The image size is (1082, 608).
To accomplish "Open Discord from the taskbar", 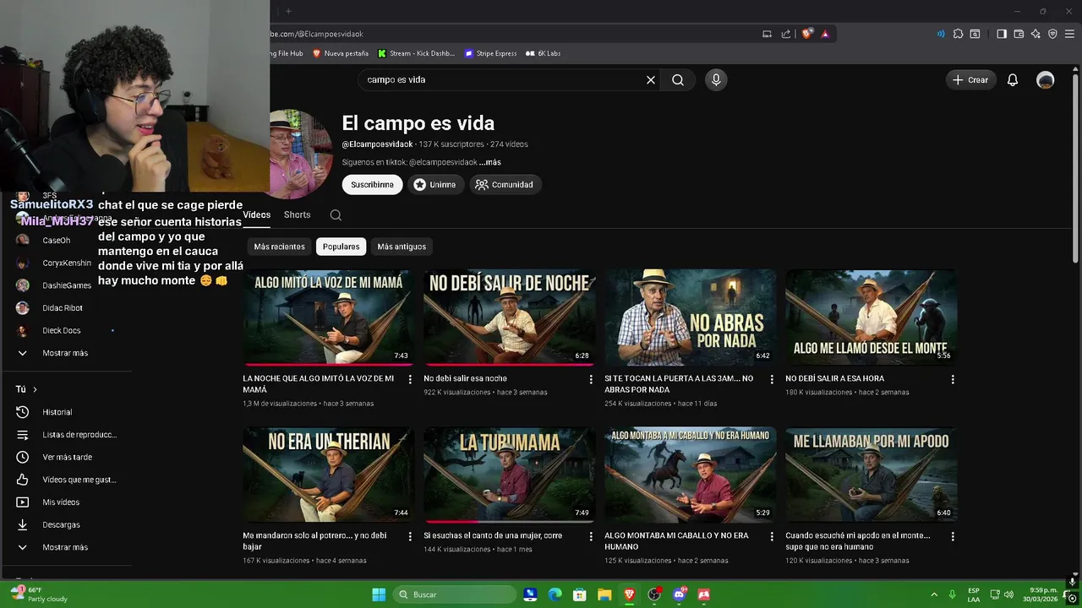I will click(x=679, y=594).
